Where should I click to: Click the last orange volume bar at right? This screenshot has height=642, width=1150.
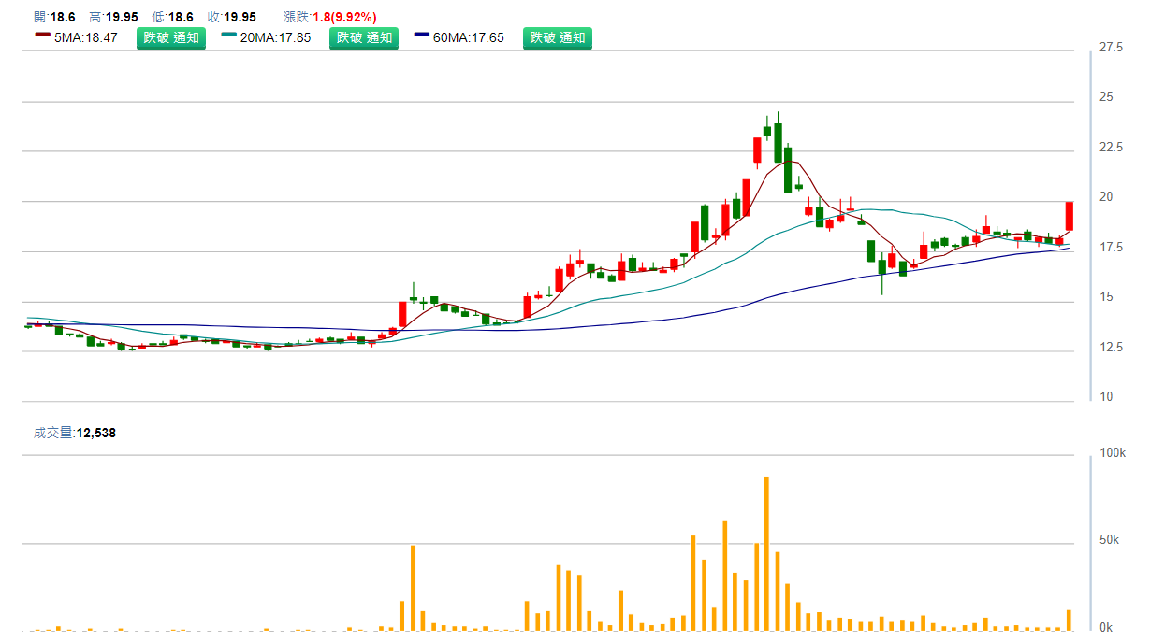point(1069,620)
